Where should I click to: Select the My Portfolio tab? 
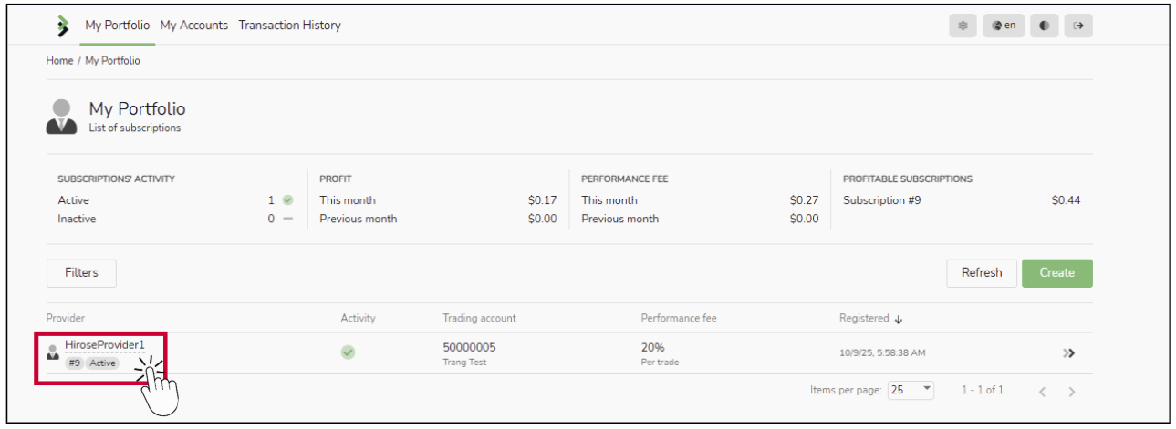point(117,26)
